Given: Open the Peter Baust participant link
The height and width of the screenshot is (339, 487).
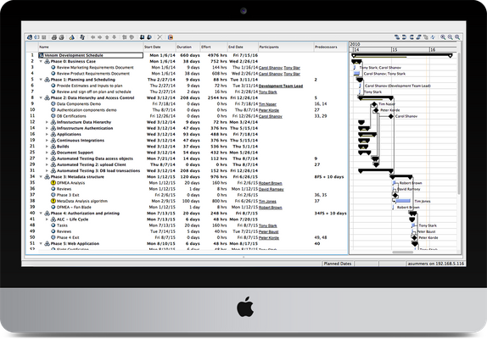Looking at the screenshot, I should point(269,231).
